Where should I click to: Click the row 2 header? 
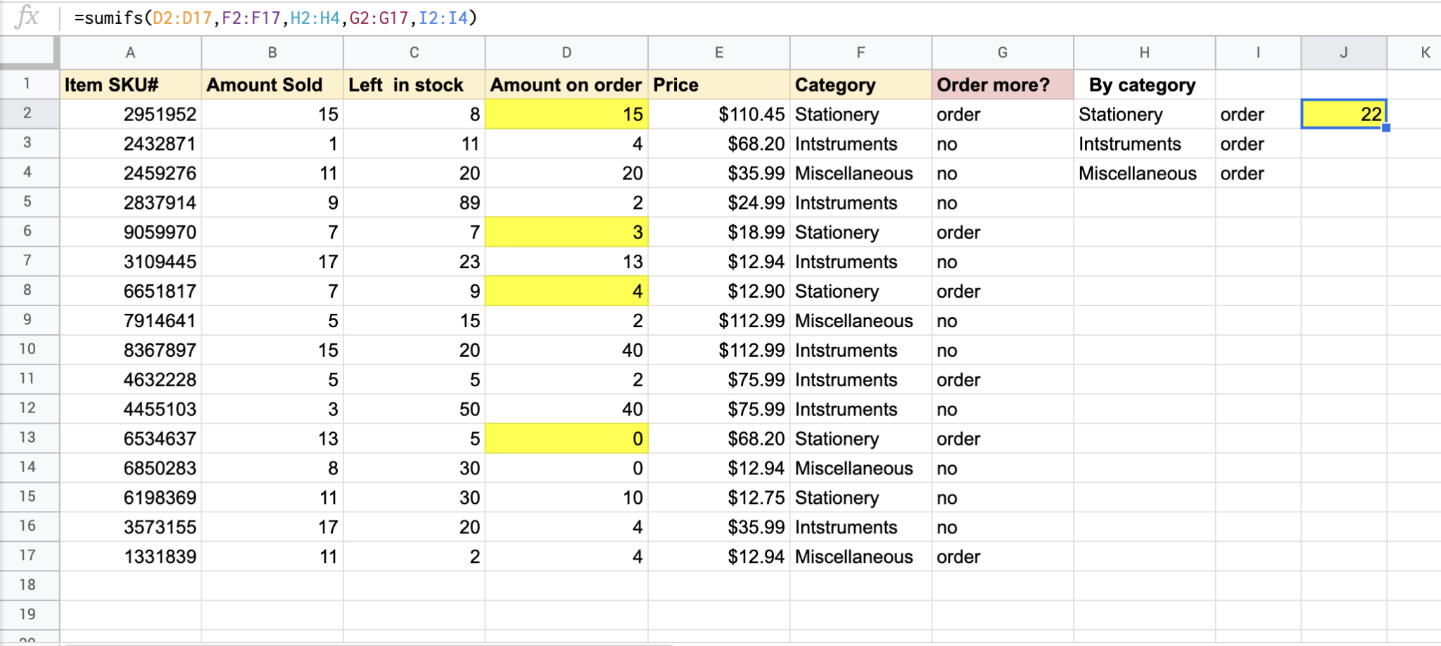(27, 113)
